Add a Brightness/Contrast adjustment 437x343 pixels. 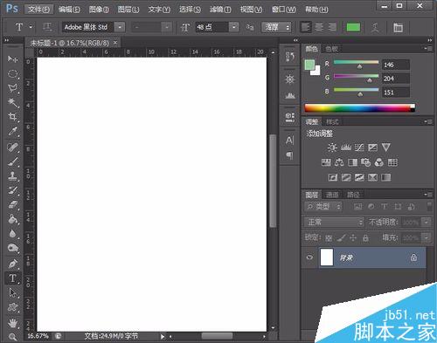tap(332, 147)
